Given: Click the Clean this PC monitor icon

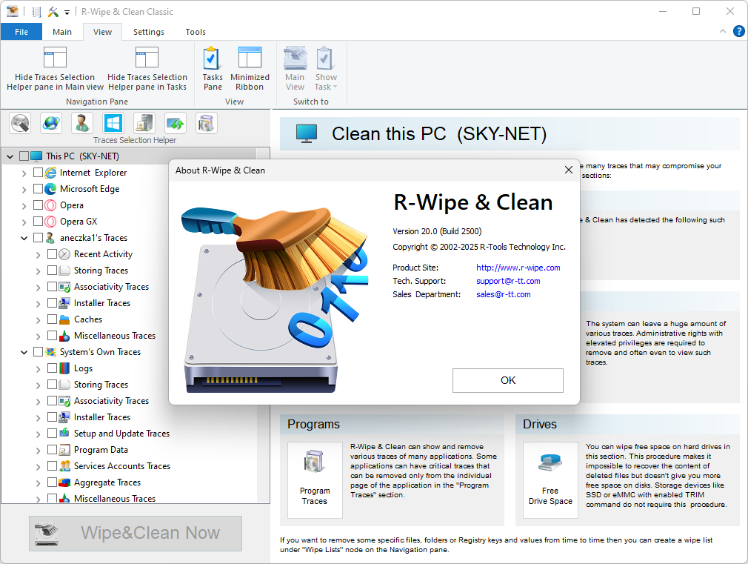Looking at the screenshot, I should (307, 133).
